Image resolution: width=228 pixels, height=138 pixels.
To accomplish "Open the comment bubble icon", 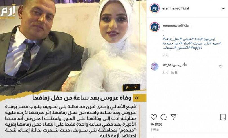I will point(164,117).
